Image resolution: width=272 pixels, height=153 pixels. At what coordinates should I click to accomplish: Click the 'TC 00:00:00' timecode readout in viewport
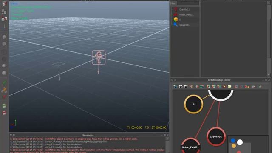[135, 127]
